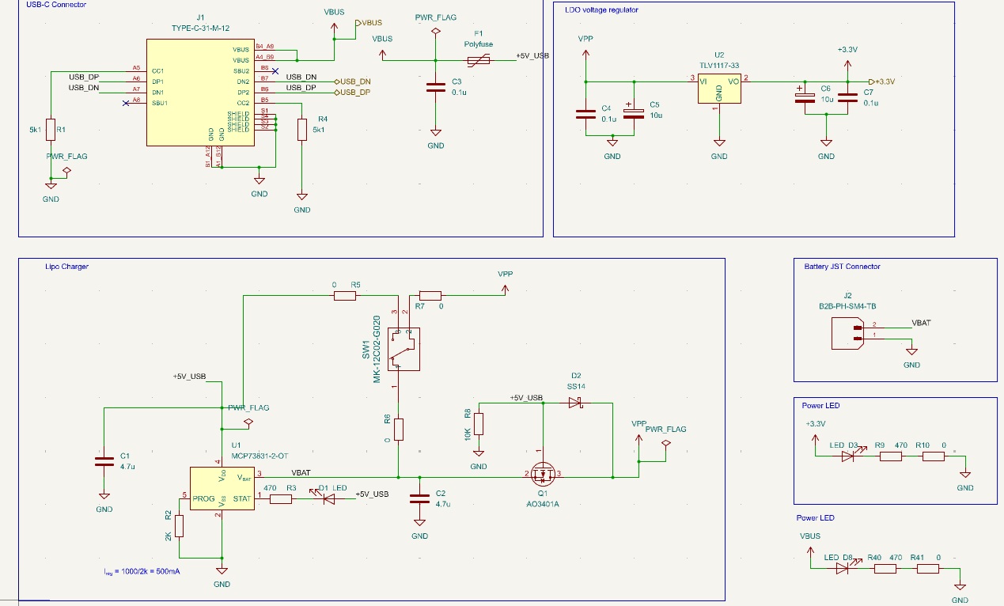Select the J1 TYPE-C-31-M-12 connector symbol
Image resolution: width=1004 pixels, height=606 pixels.
point(199,93)
